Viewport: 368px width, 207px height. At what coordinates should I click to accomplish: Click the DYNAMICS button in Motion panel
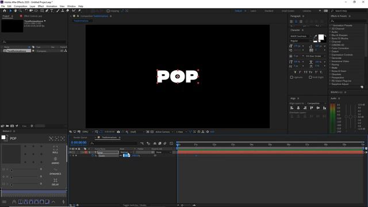(x=55, y=171)
